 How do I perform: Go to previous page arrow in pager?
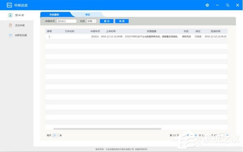[x=188, y=135]
